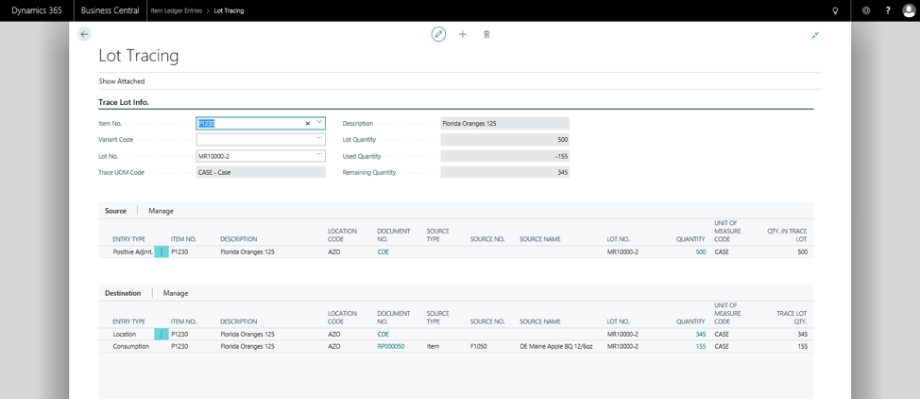
Task: Select the Source section header
Action: [x=115, y=210]
